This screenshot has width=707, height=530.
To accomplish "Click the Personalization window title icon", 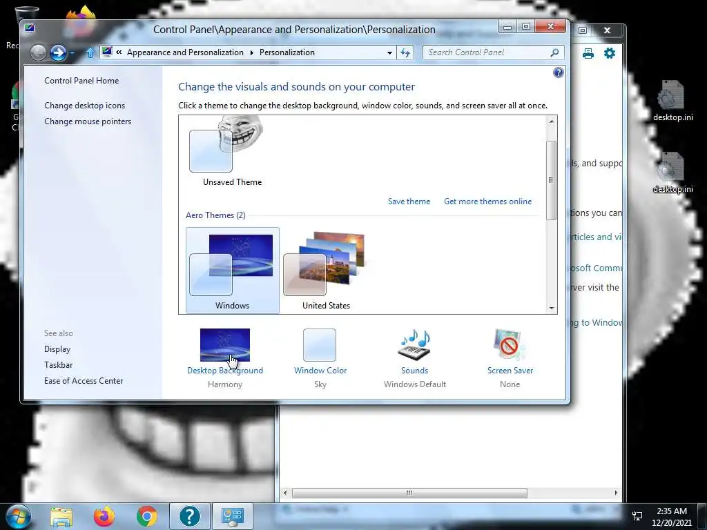I will pyautogui.click(x=30, y=28).
